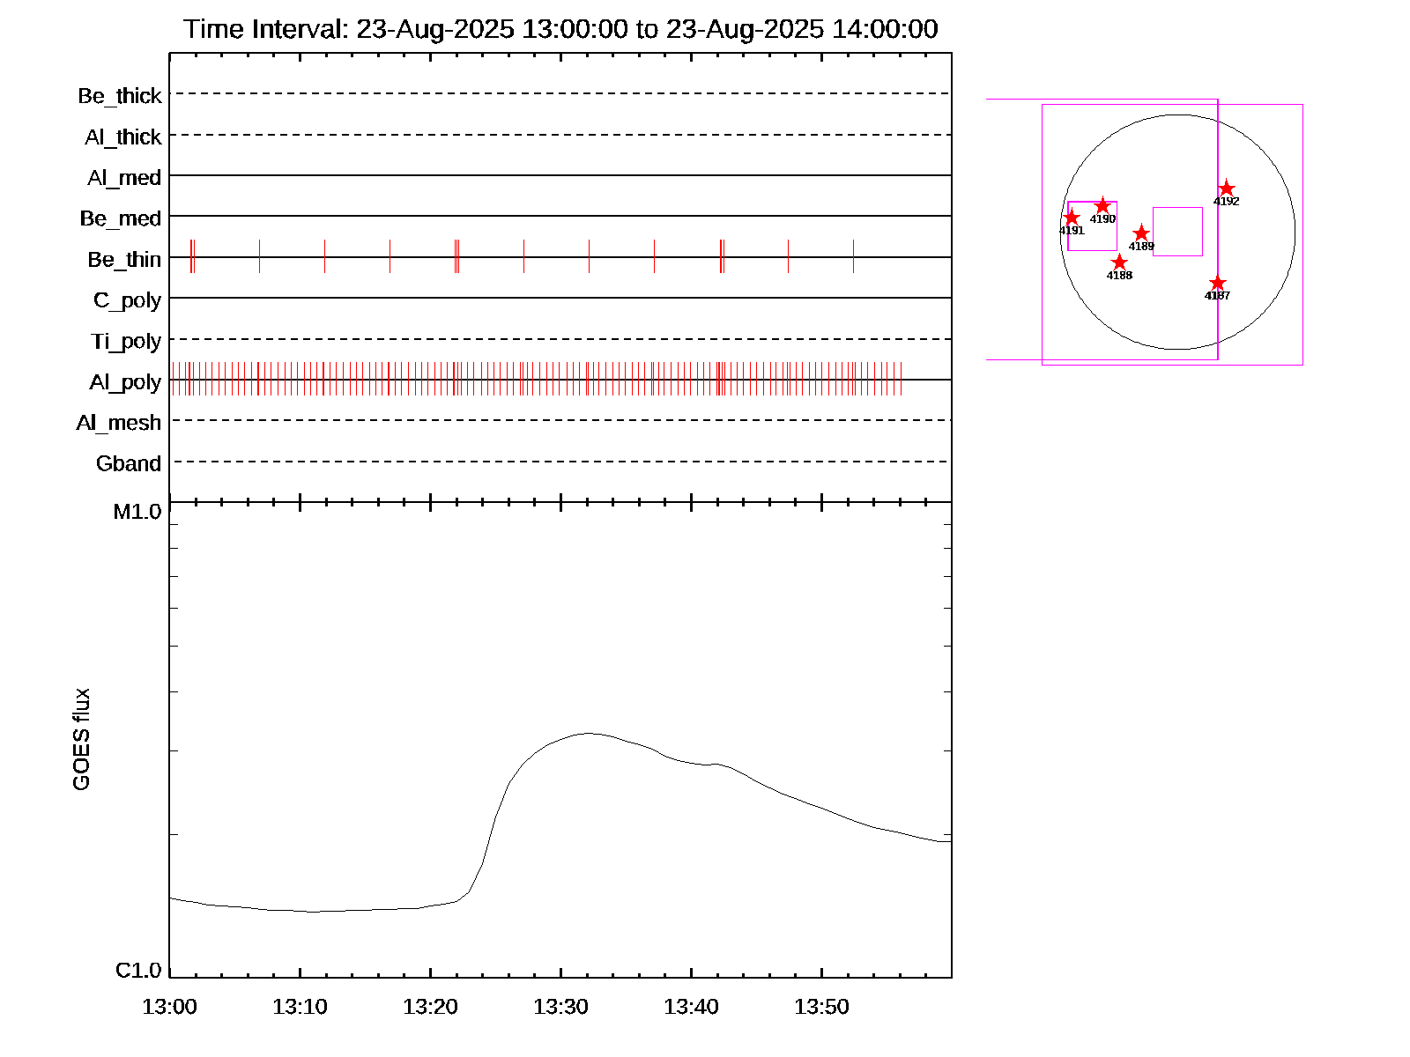Screen dimensions: 1410x1057
Task: Click the Gband filter row label
Action: click(129, 463)
